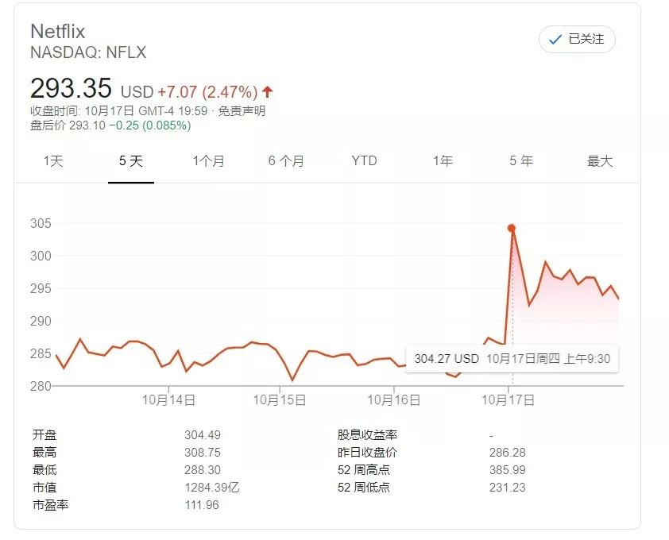669x540 pixels.
Task: Click the NASDAQ: NFLX ticker text
Action: (x=88, y=53)
